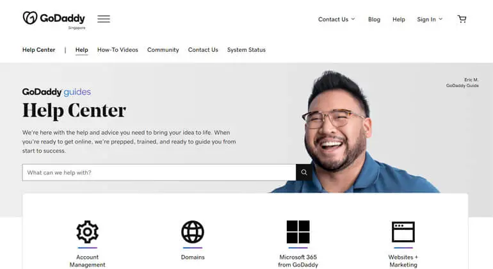This screenshot has width=493, height=269.
Task: Open Contact Us in sub-navigation
Action: (203, 50)
